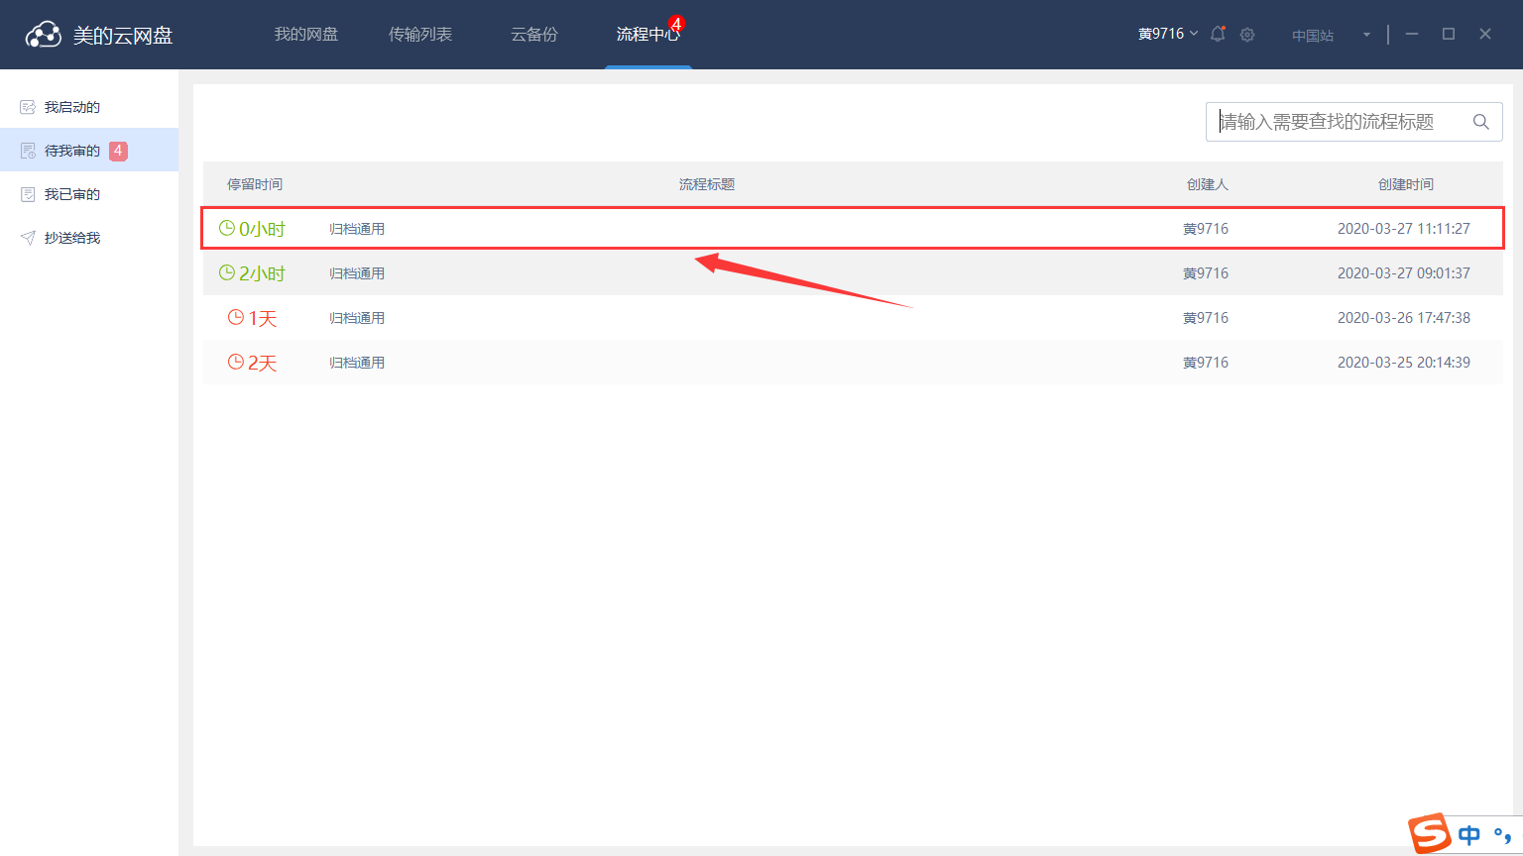This screenshot has width=1523, height=856.
Task: Open settings gear icon in title bar
Action: [1247, 35]
